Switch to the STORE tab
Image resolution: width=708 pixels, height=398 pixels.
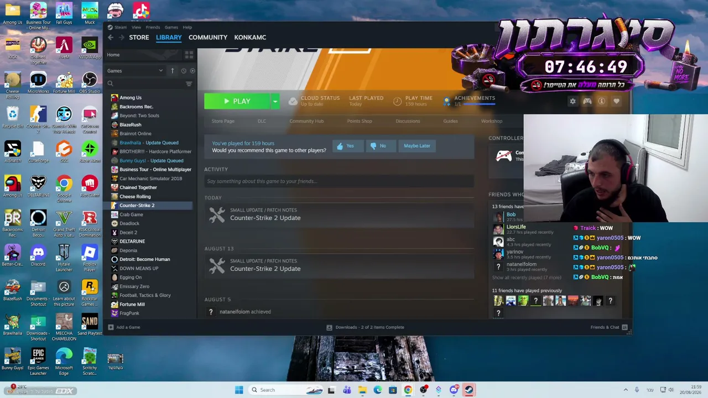[139, 37]
